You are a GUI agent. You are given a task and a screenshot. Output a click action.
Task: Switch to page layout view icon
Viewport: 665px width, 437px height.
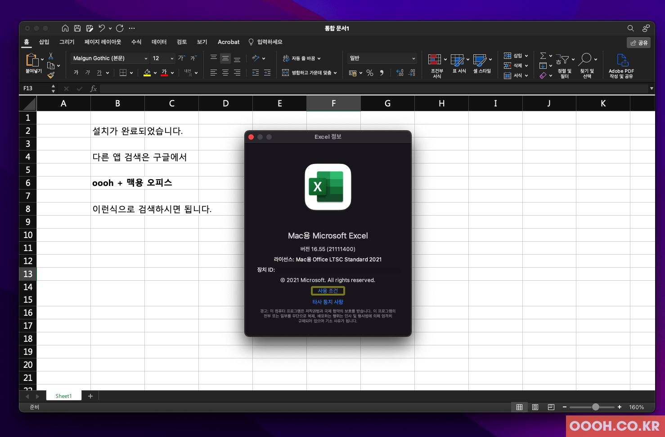pyautogui.click(x=535, y=407)
